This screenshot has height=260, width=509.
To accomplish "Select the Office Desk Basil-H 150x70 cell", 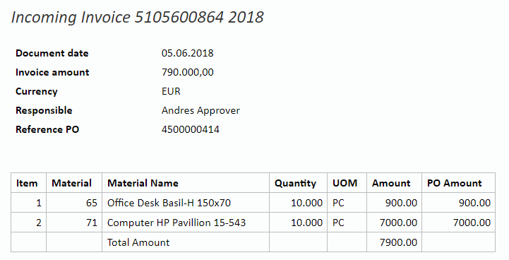I will [186, 203].
